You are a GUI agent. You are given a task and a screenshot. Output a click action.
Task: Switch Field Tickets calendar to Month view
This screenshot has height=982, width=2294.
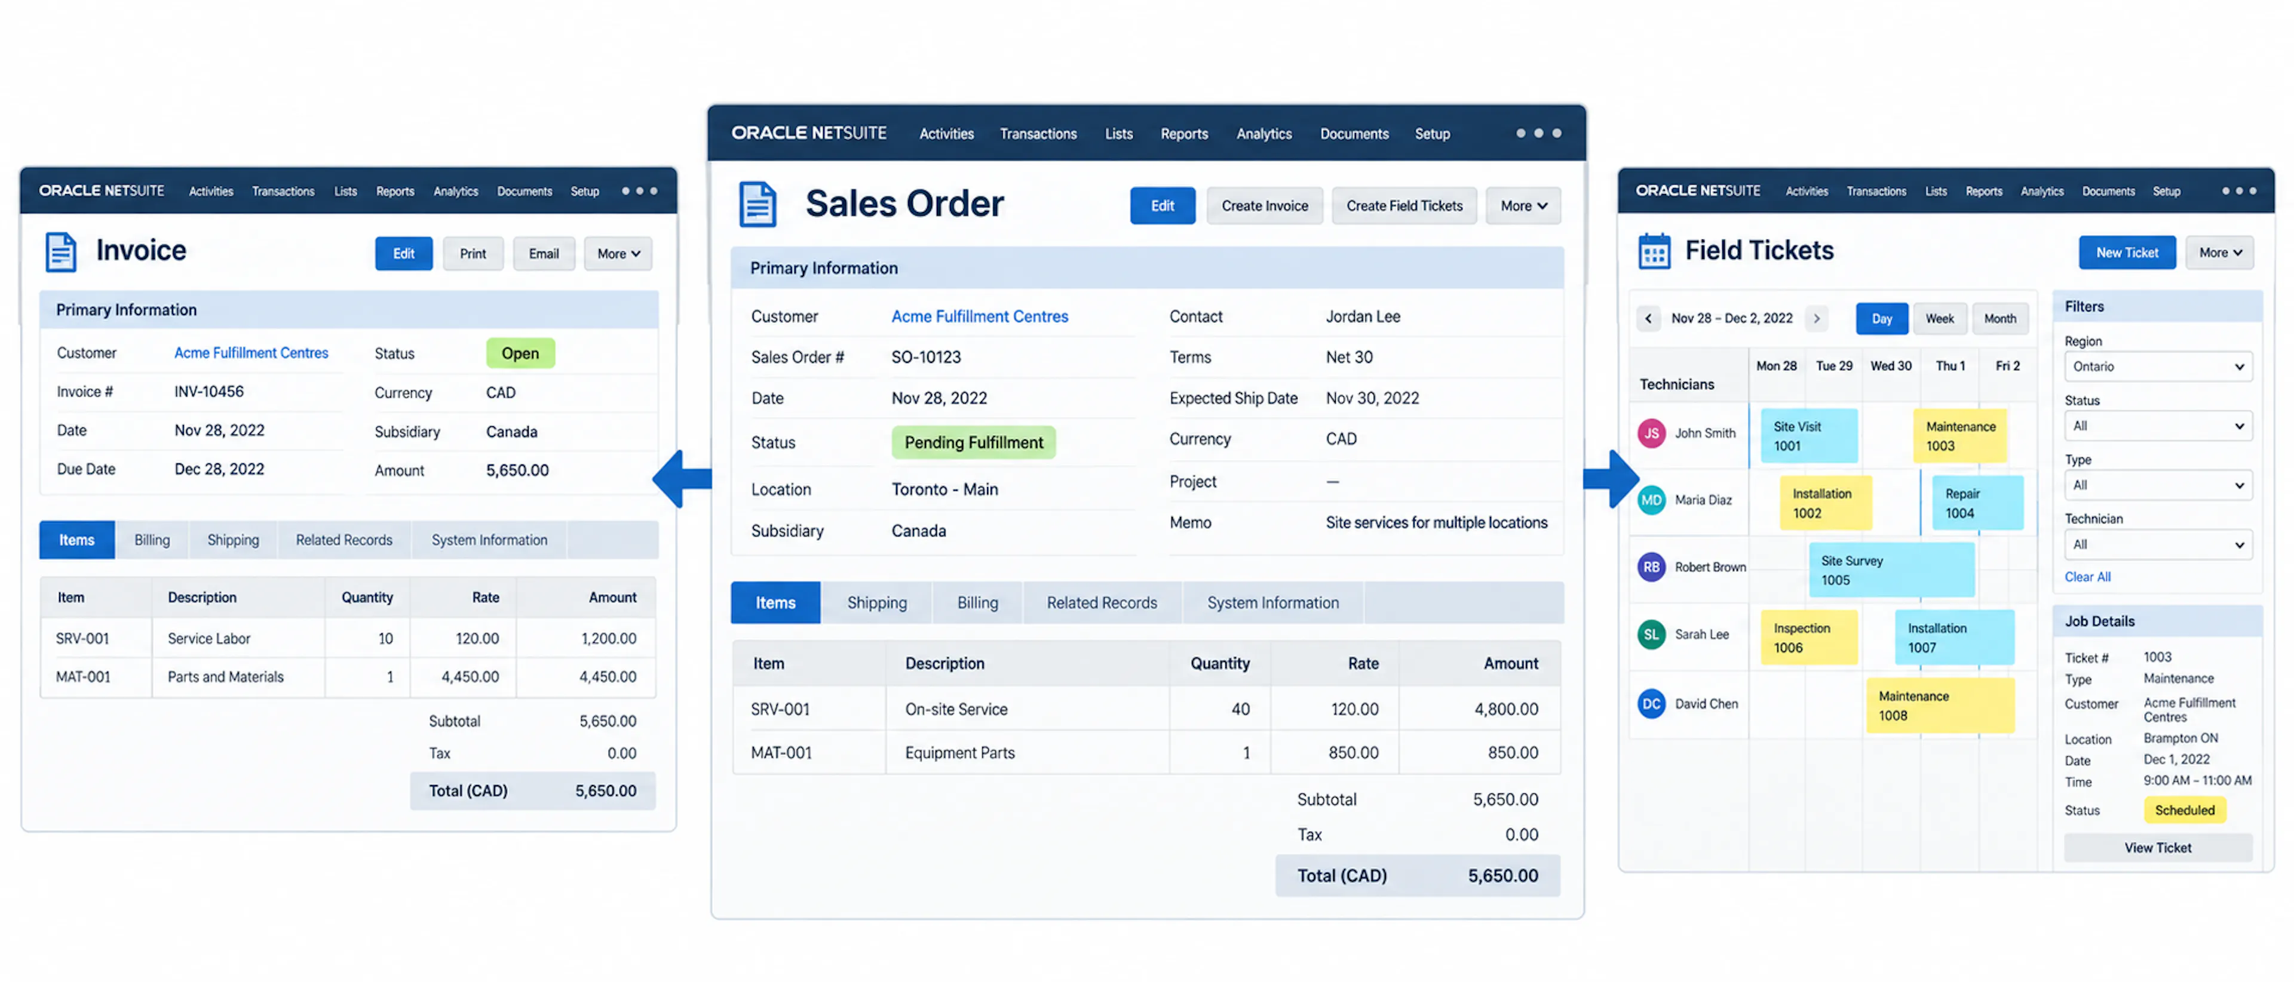tap(1999, 318)
